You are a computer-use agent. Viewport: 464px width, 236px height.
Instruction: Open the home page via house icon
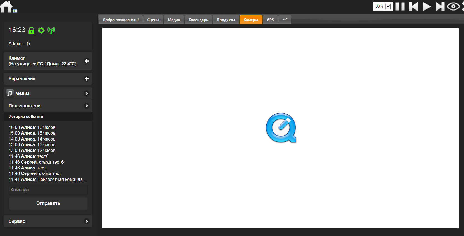7,6
